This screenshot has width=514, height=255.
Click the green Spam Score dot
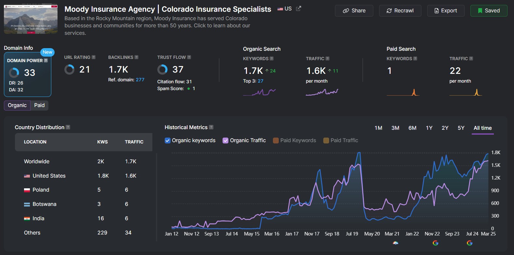(x=188, y=88)
